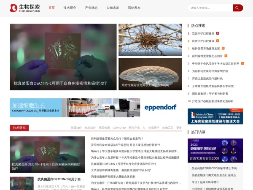Select the 基因检测 sub-category tab
This screenshot has width=253, height=190.
pos(104,128)
